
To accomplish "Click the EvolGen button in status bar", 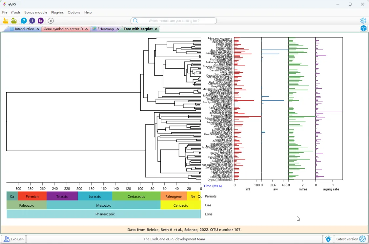I will (x=14, y=239).
